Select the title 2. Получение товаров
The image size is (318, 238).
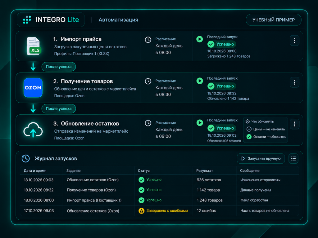tap(83, 81)
